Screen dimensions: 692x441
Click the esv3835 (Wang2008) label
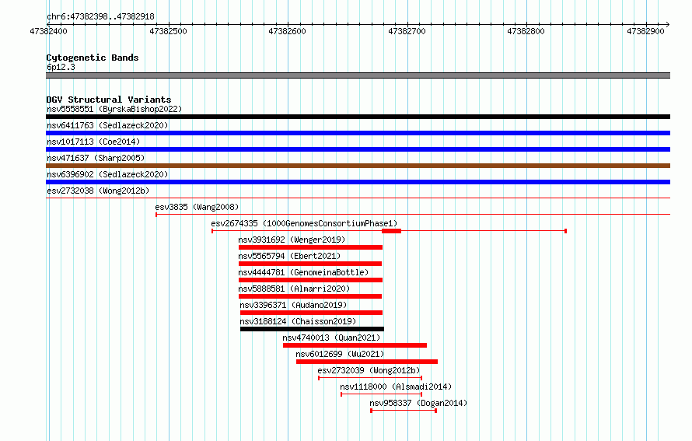(x=197, y=207)
